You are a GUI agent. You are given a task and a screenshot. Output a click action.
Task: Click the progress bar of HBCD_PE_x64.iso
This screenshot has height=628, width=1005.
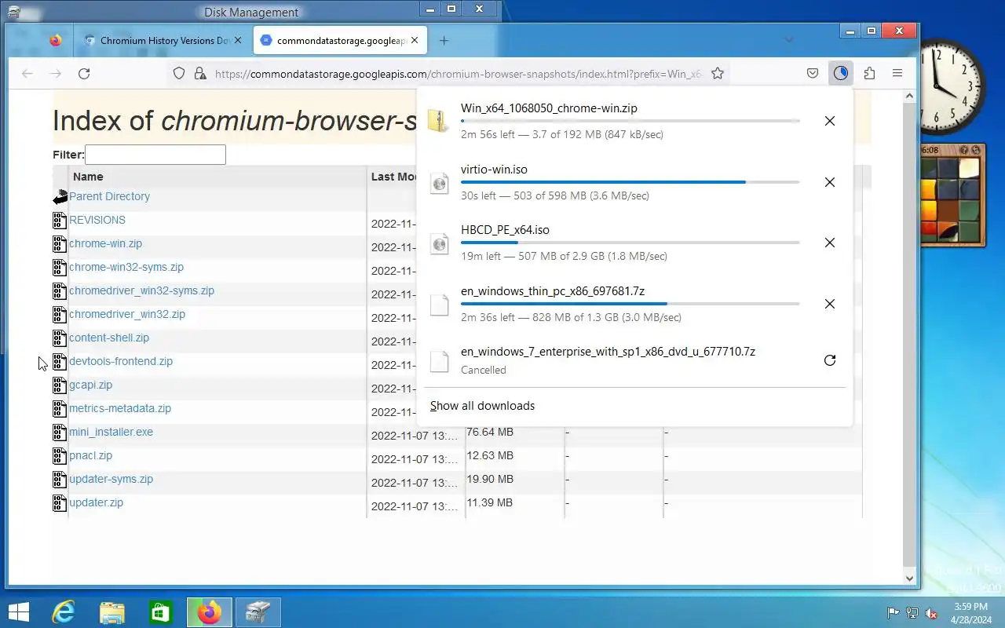[x=630, y=243]
